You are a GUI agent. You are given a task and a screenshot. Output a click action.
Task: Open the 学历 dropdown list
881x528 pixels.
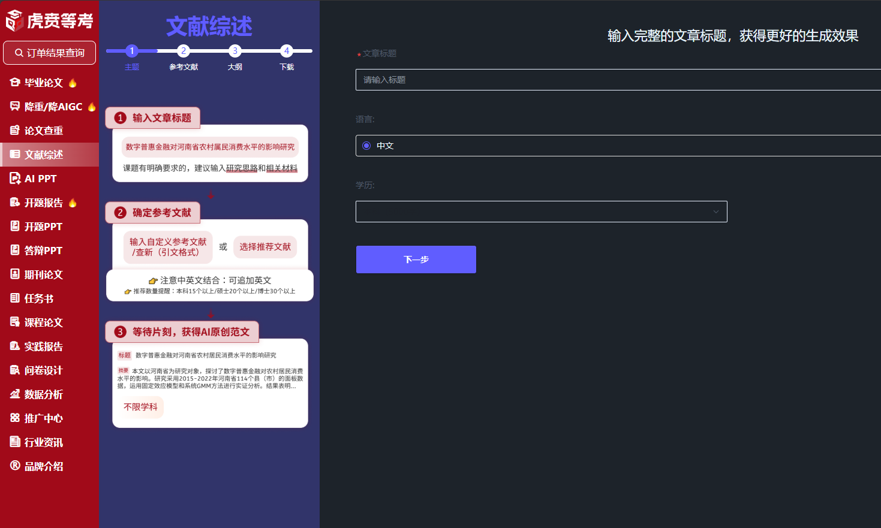coord(542,212)
